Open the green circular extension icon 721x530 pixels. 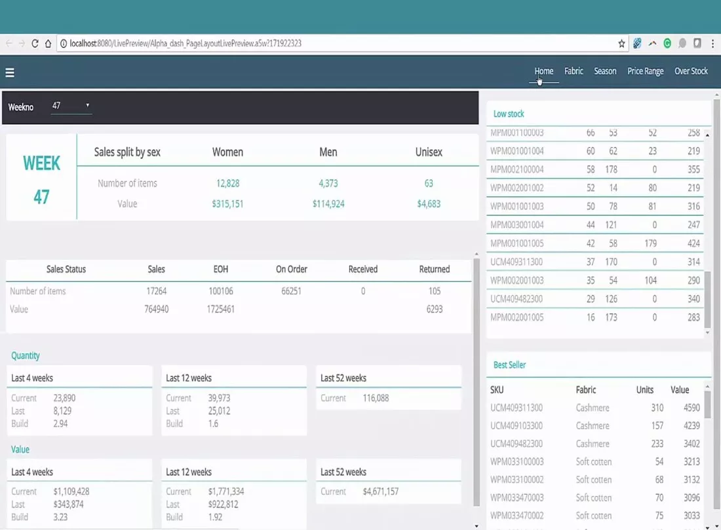pyautogui.click(x=667, y=44)
